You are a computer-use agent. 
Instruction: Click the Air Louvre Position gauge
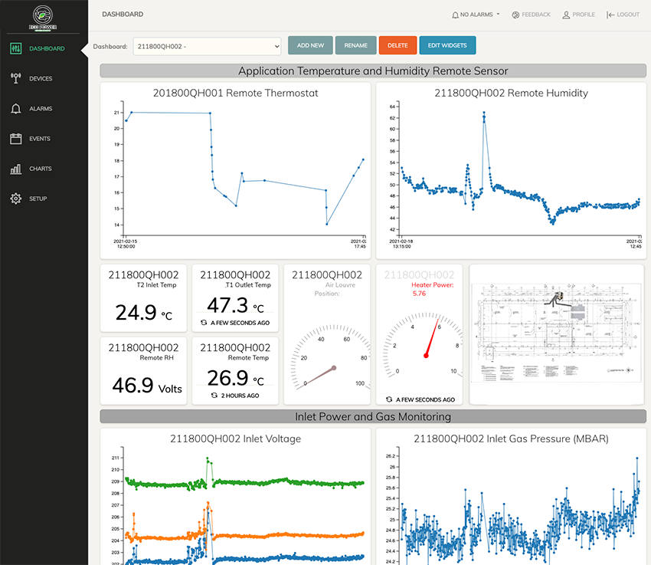pos(330,357)
